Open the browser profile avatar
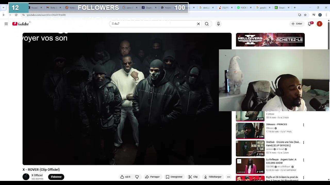The height and width of the screenshot is (185, 330). 320,15
